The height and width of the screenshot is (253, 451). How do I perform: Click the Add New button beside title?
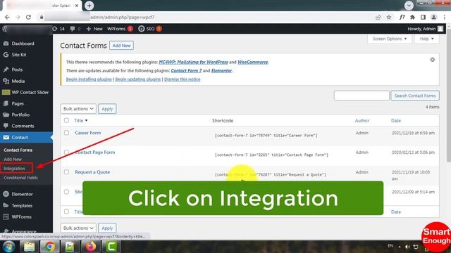click(121, 46)
